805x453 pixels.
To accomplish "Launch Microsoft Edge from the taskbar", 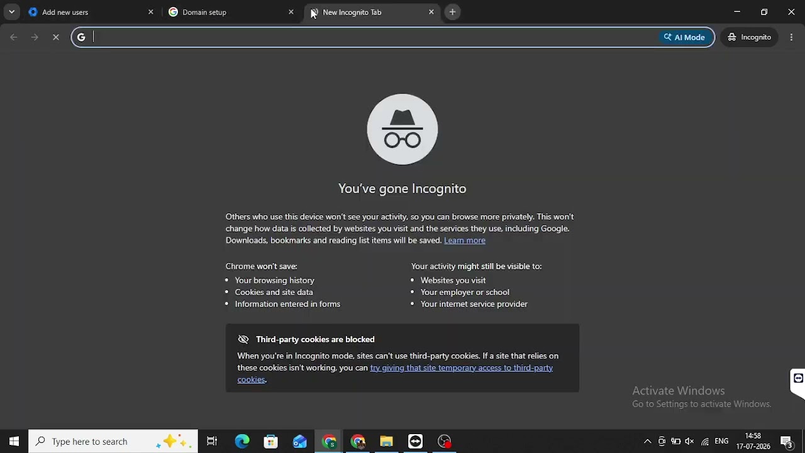I will click(242, 442).
